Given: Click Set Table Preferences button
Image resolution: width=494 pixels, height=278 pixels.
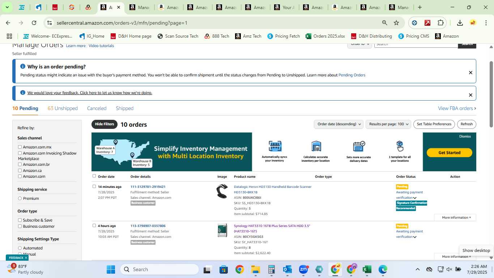Looking at the screenshot, I should point(434,124).
